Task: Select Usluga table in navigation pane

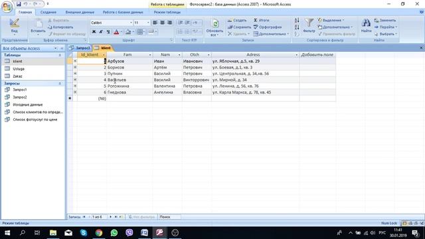Action: (x=19, y=69)
